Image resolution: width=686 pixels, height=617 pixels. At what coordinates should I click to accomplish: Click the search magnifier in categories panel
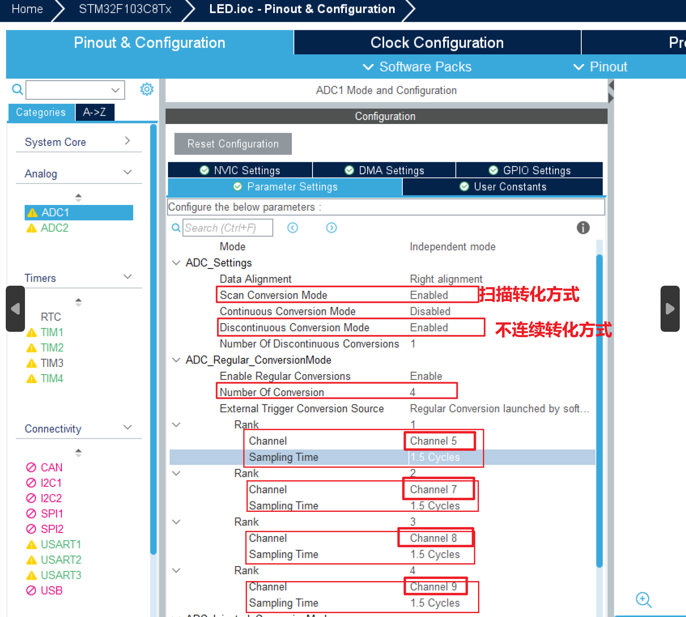[17, 89]
